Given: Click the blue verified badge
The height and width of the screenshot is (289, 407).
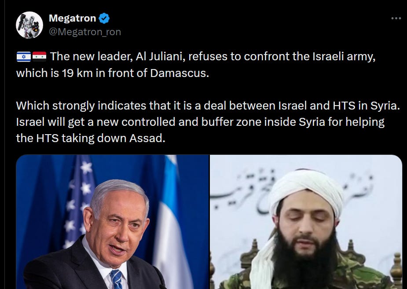Looking at the screenshot, I should point(104,18).
